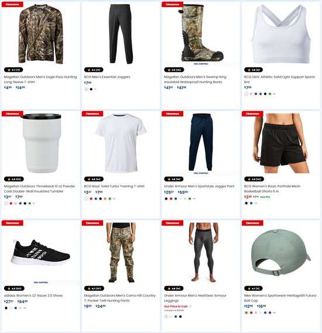Expand extra colors on Under Armour Jogger Pant
322x333 pixels.
pos(194,199)
